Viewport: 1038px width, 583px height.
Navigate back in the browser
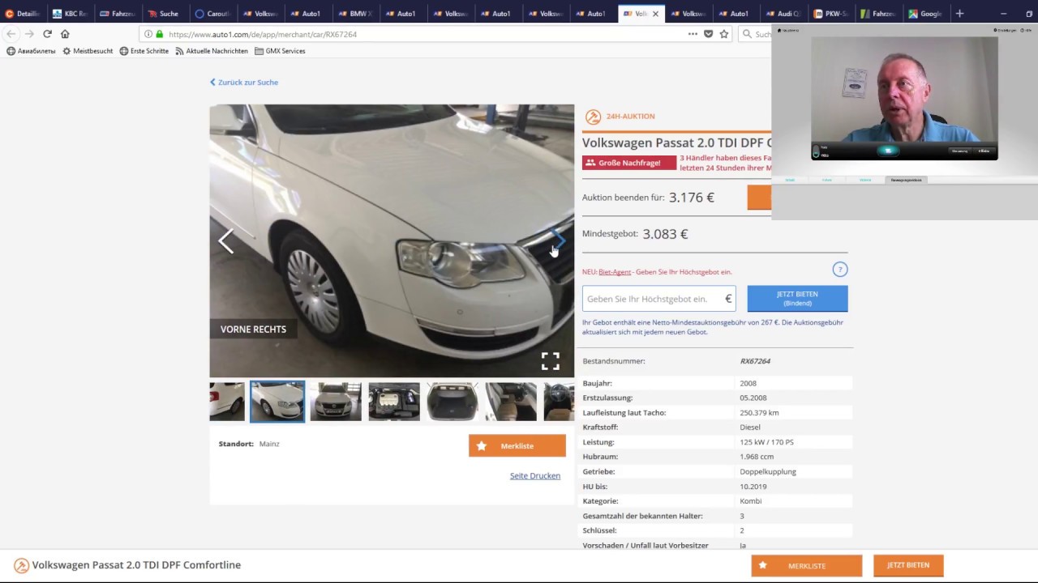(x=11, y=34)
